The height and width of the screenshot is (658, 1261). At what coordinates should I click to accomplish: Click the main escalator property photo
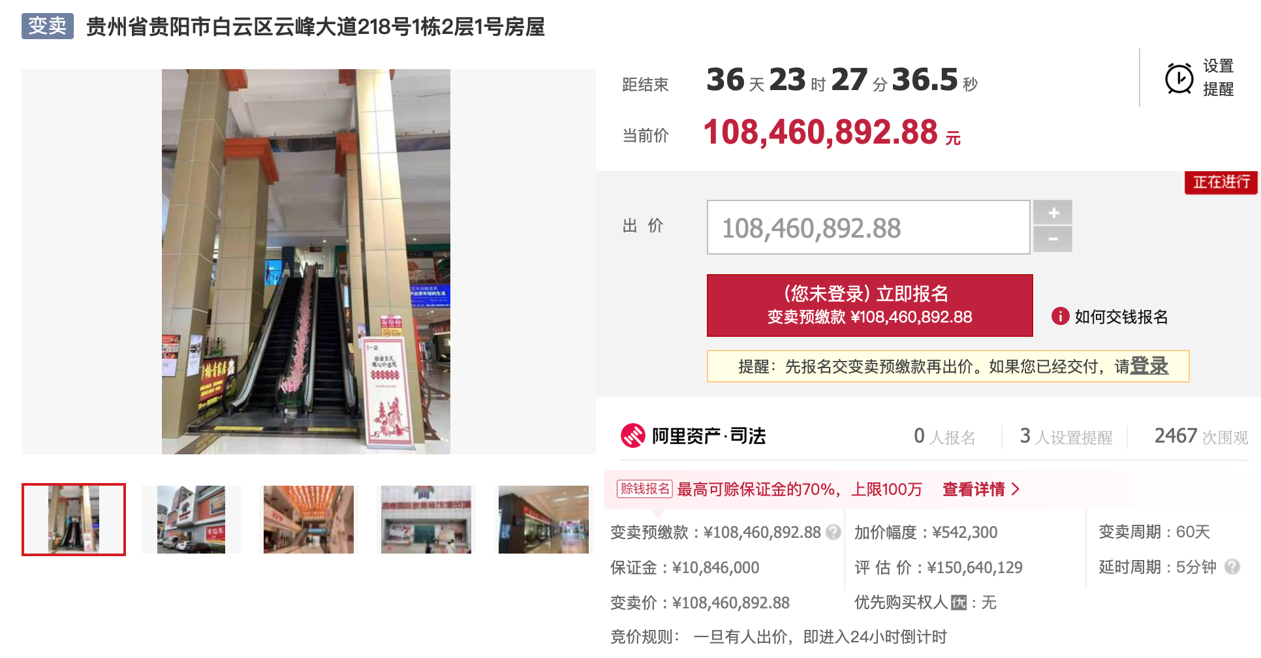click(306, 262)
